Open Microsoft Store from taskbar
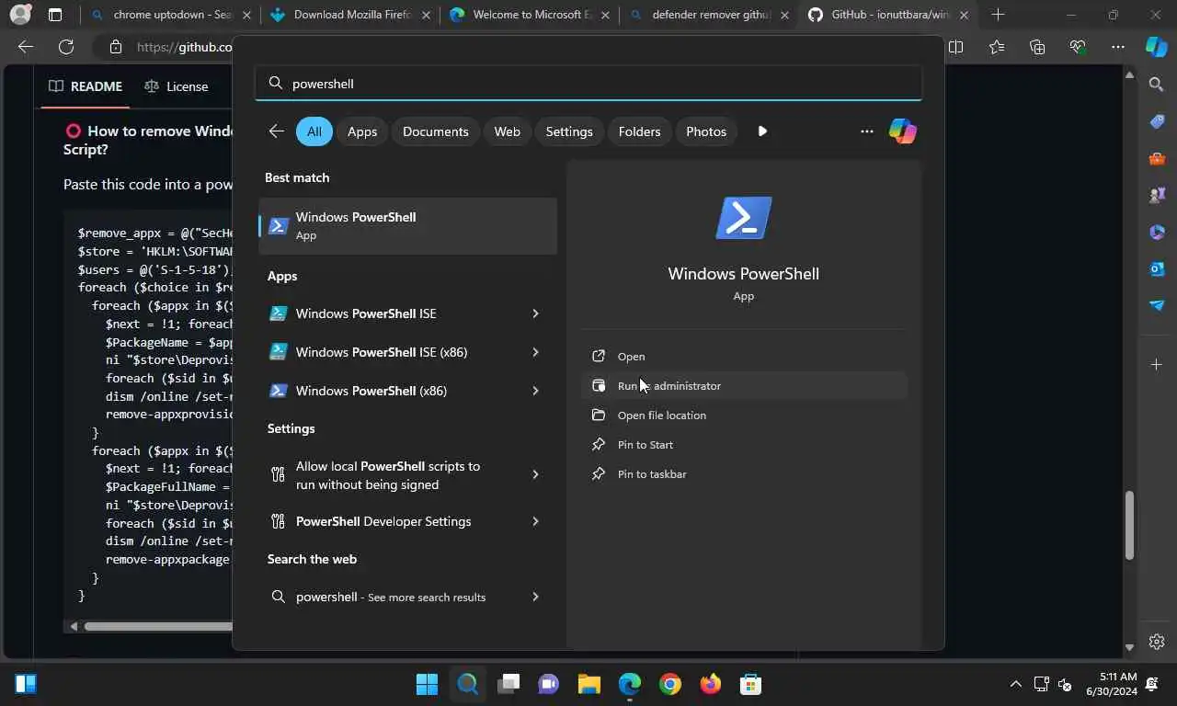The height and width of the screenshot is (706, 1177). pos(750,684)
